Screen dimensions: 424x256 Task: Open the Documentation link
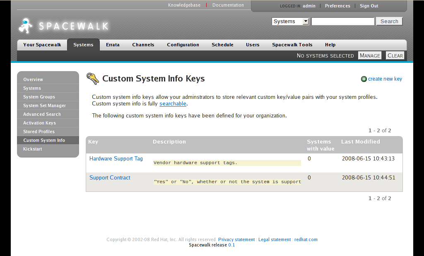(x=228, y=5)
